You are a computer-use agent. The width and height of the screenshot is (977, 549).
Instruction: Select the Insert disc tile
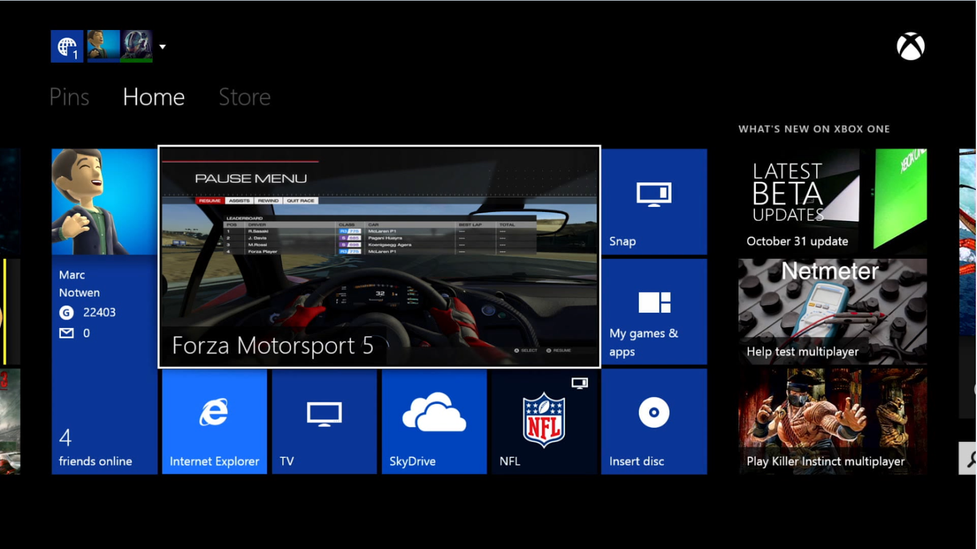tap(654, 421)
